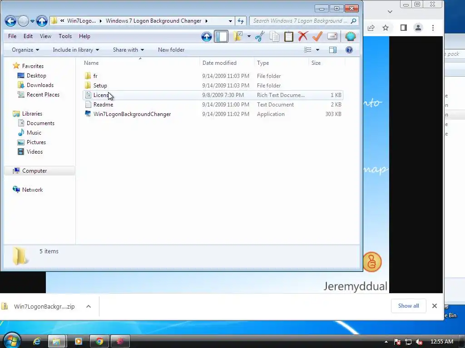Open the Pictures library
Screen dimensions: 465x348
[36, 142]
